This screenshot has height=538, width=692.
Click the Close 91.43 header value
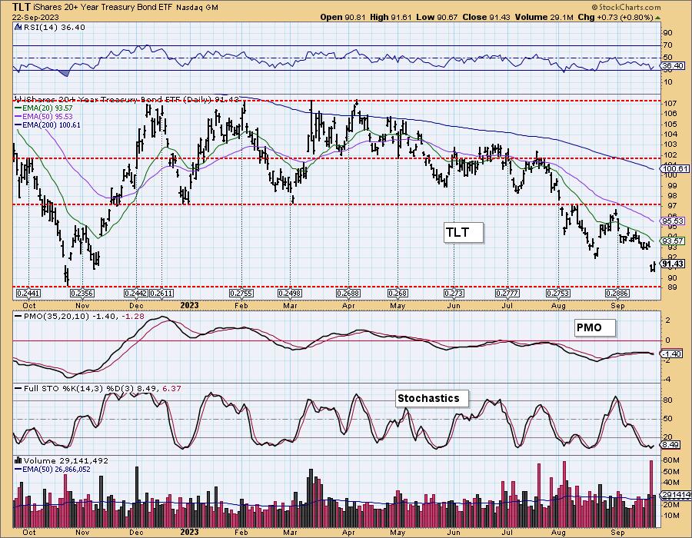click(x=487, y=17)
